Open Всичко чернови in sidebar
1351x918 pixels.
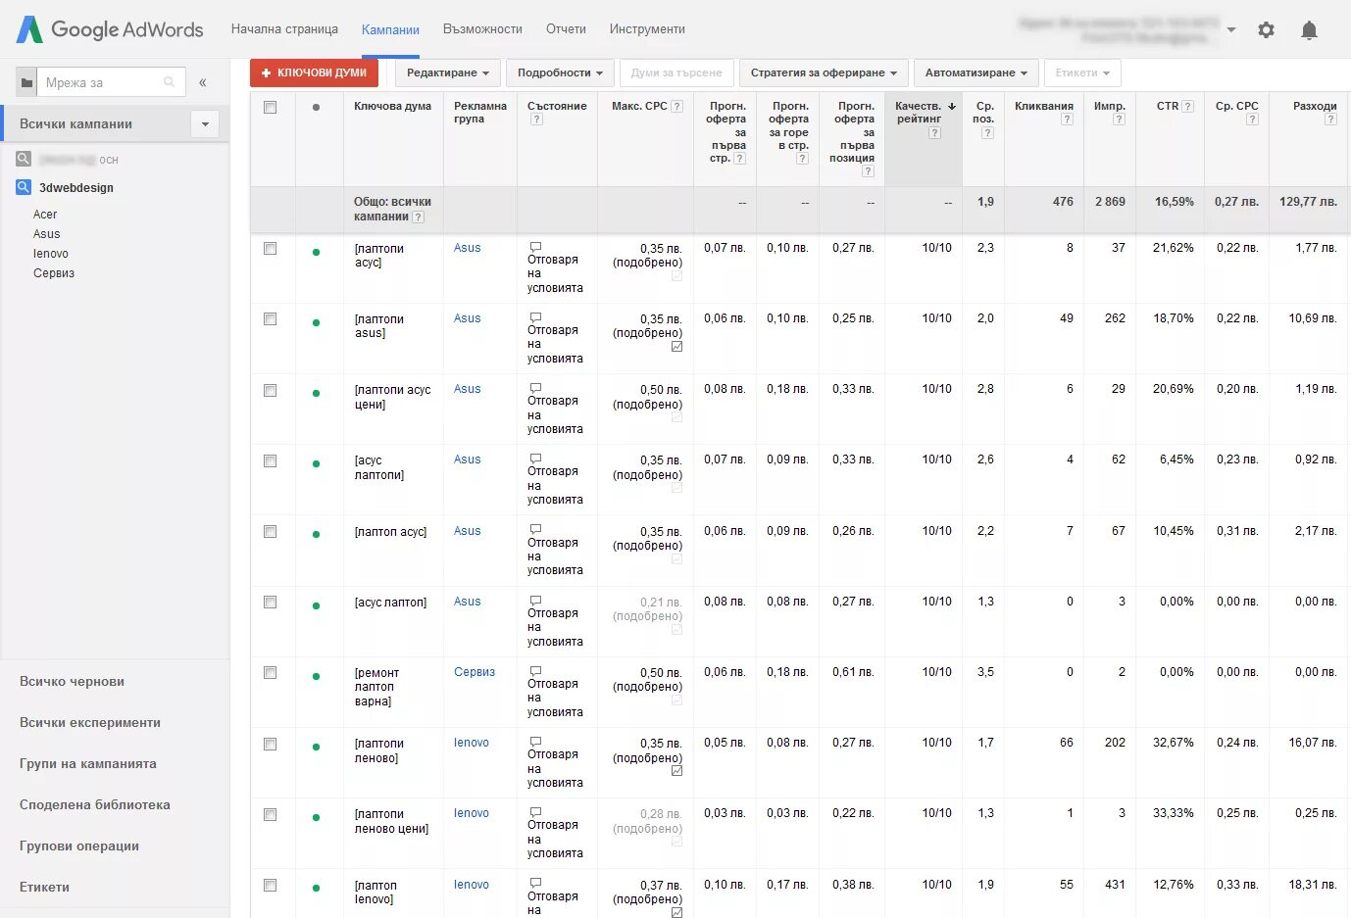click(72, 681)
